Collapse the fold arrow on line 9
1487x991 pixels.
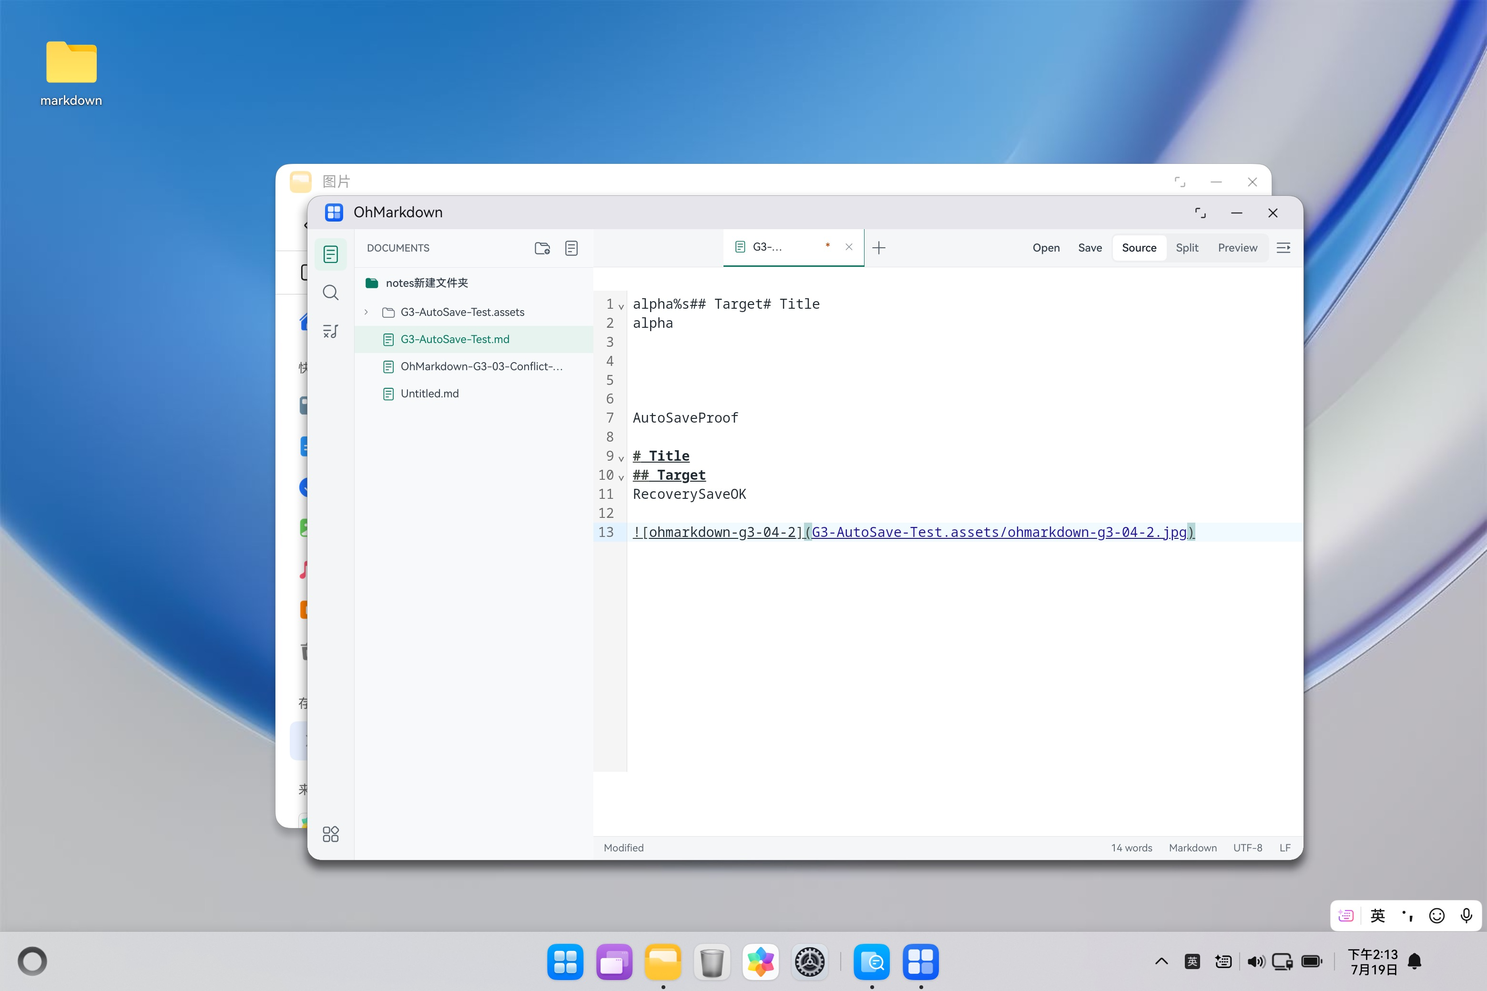pos(621,458)
